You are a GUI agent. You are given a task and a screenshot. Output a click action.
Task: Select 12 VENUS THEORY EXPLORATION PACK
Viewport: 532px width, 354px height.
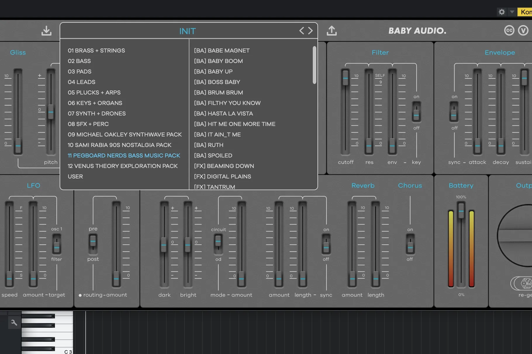click(122, 166)
